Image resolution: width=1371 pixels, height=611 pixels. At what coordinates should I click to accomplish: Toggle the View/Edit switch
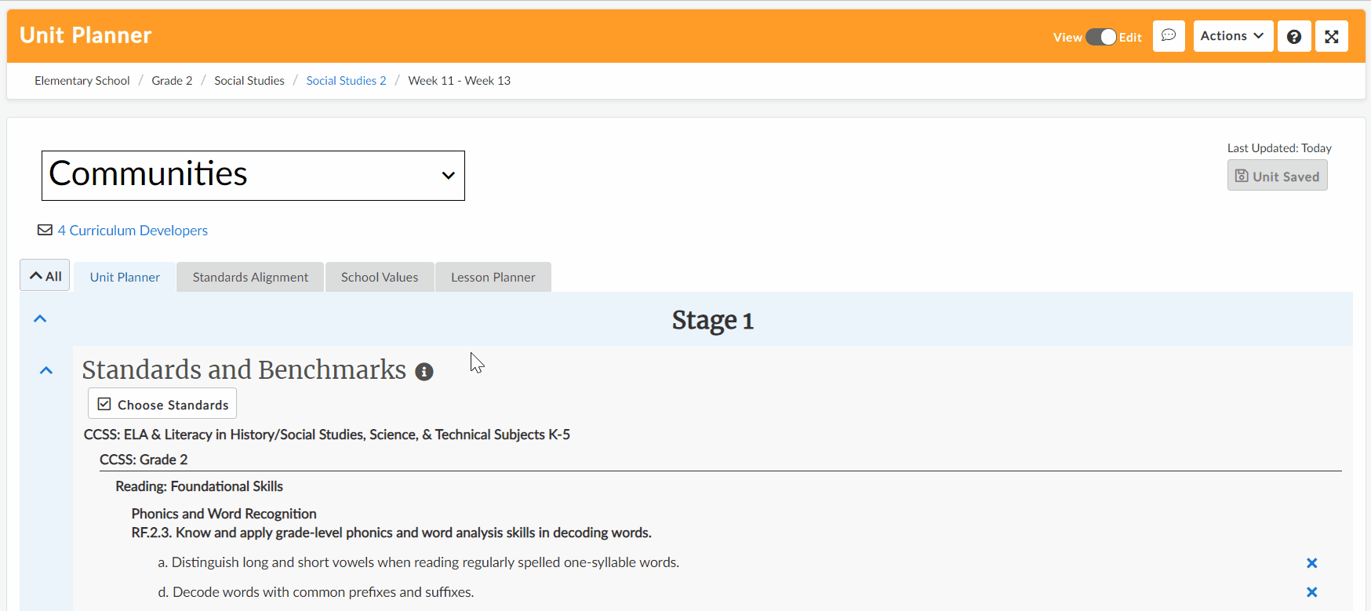(x=1101, y=37)
